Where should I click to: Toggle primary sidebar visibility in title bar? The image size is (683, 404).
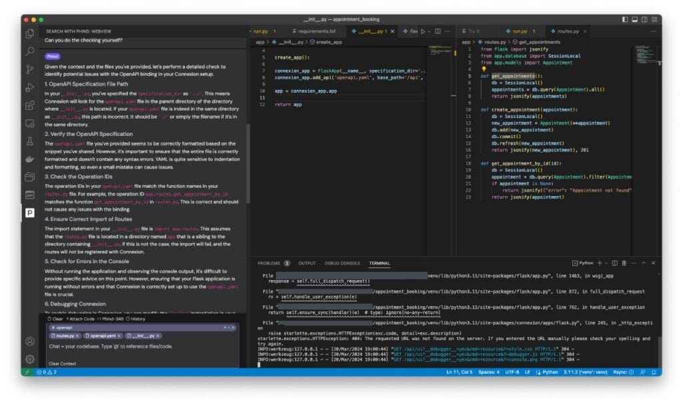coord(624,19)
